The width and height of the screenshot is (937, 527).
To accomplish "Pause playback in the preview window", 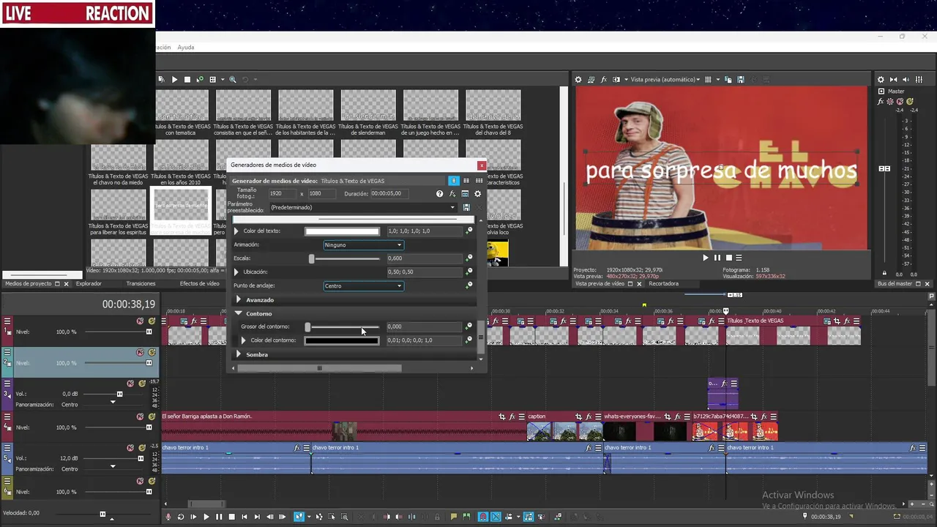I will (717, 258).
